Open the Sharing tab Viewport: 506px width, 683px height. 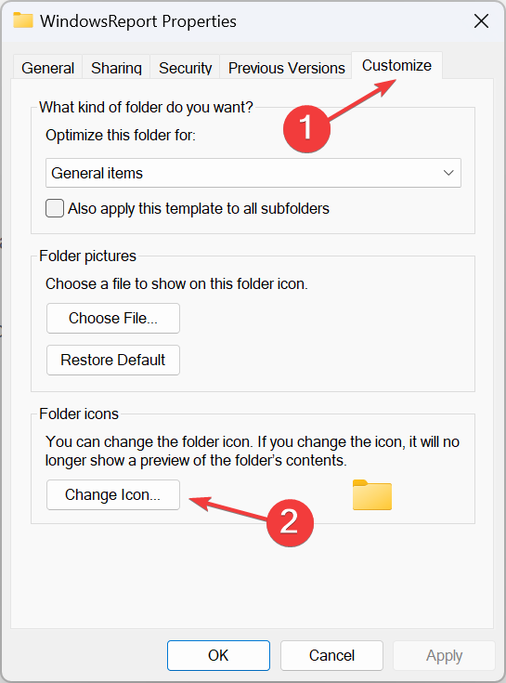tap(116, 68)
